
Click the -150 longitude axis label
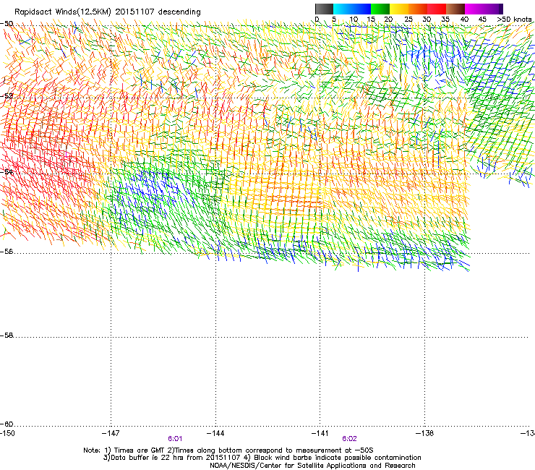click(x=7, y=433)
